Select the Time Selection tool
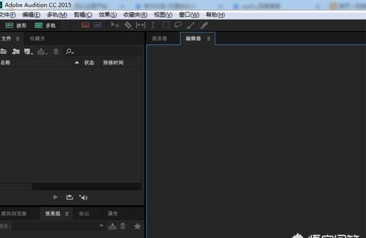366x238 pixels. [153, 25]
